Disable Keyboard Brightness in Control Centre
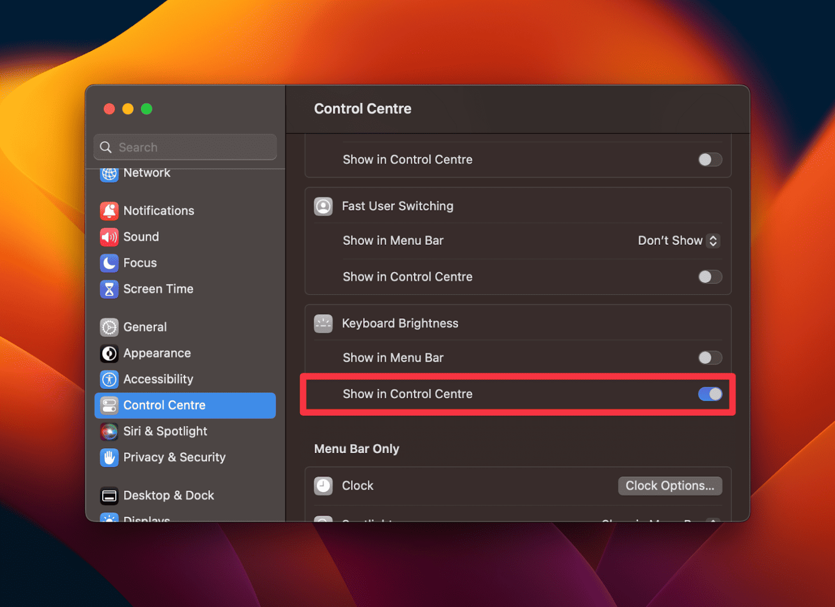 [710, 394]
